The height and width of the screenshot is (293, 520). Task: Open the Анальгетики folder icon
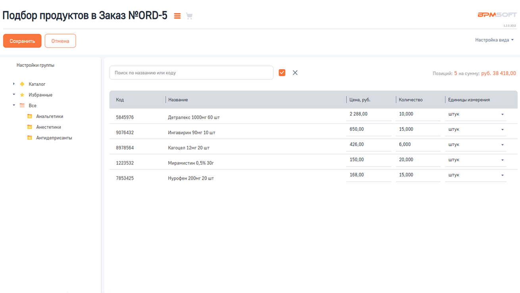[x=30, y=116]
